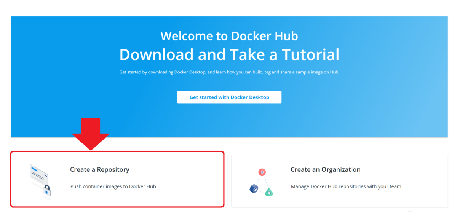
Task: Open the Create an Organization heading
Action: click(x=325, y=169)
